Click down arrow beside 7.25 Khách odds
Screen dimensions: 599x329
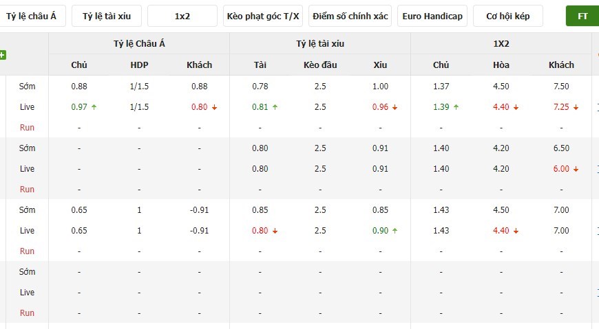576,108
